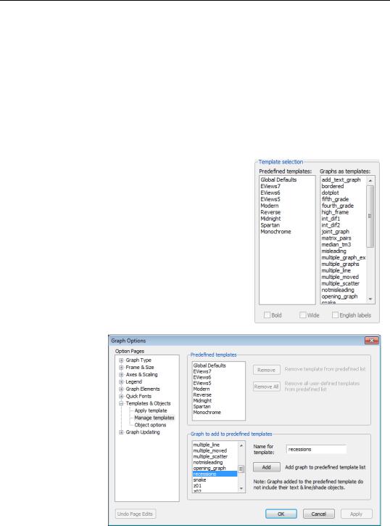Click the OK button
Viewport: 390px width, 526px height.
(281, 514)
